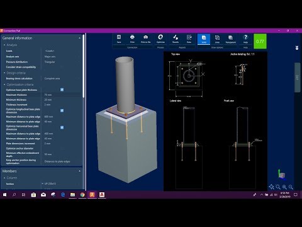Click the last magnifier zoom icon in viewport
The image size is (302, 227).
tap(291, 187)
